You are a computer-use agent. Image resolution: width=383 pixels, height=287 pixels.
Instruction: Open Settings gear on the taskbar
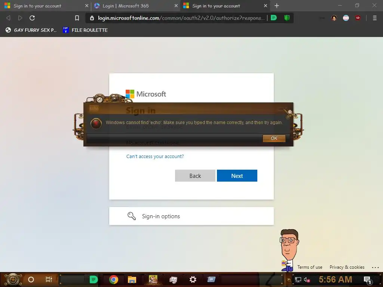pos(193,280)
